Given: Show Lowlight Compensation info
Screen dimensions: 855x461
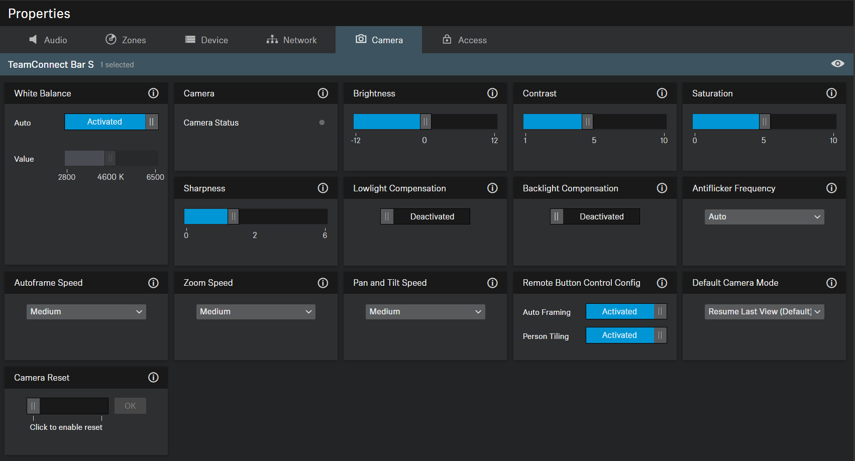Looking at the screenshot, I should tap(492, 188).
